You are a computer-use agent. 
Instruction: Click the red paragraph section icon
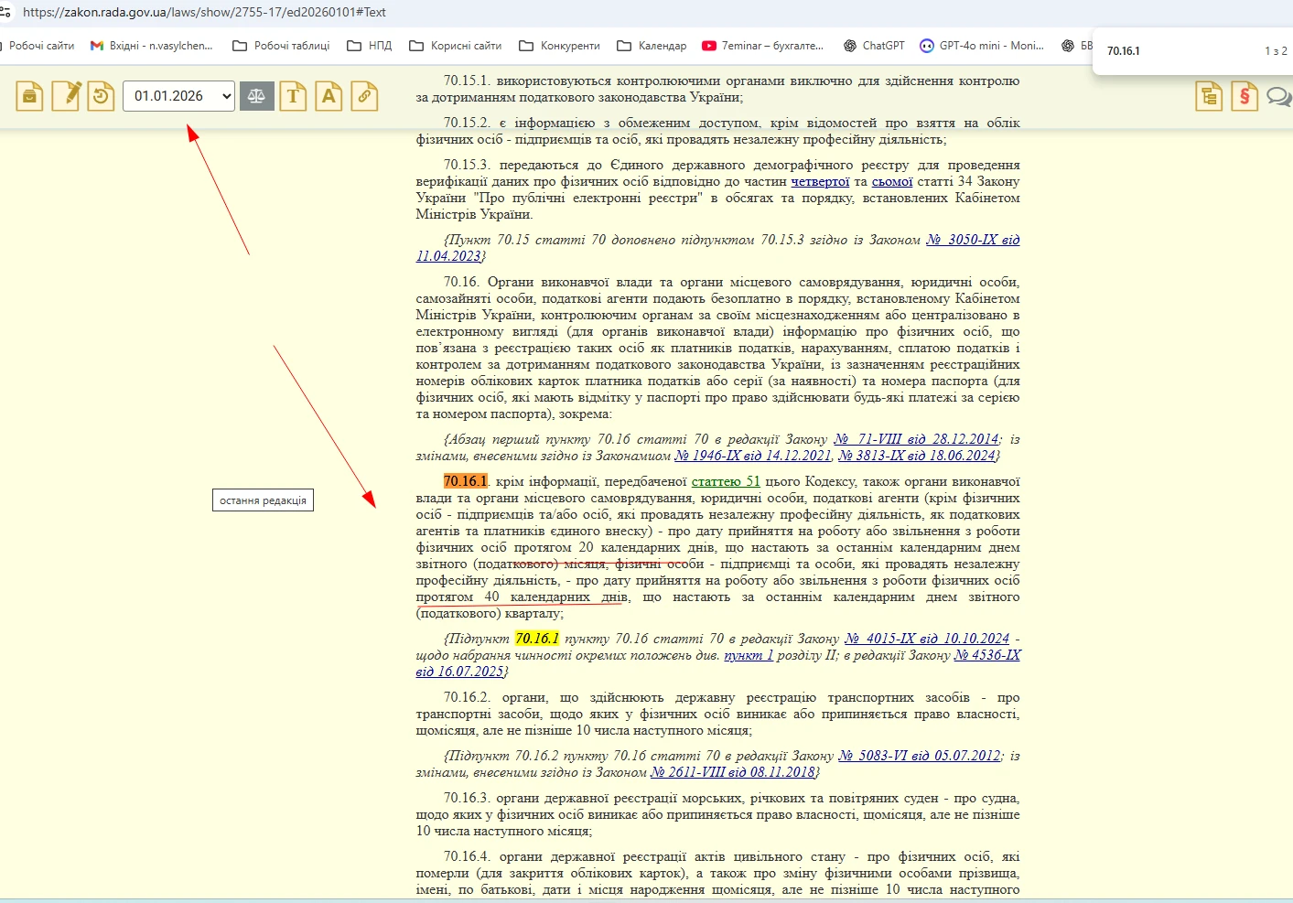[x=1245, y=96]
